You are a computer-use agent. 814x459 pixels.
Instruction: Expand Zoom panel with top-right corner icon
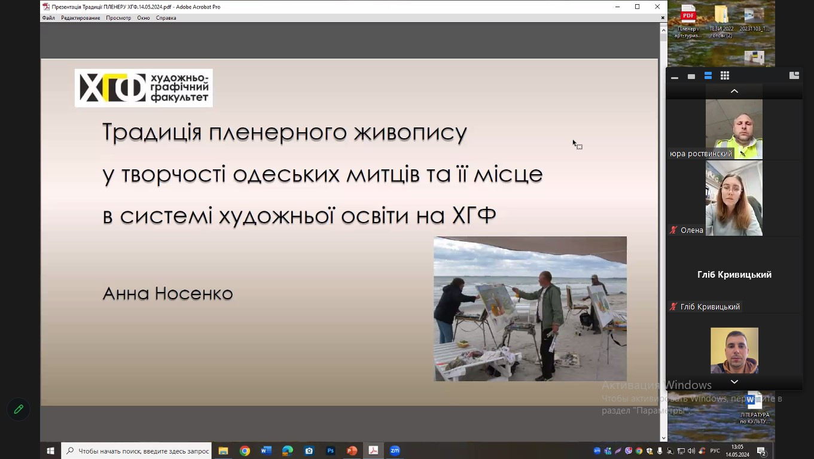tap(794, 75)
